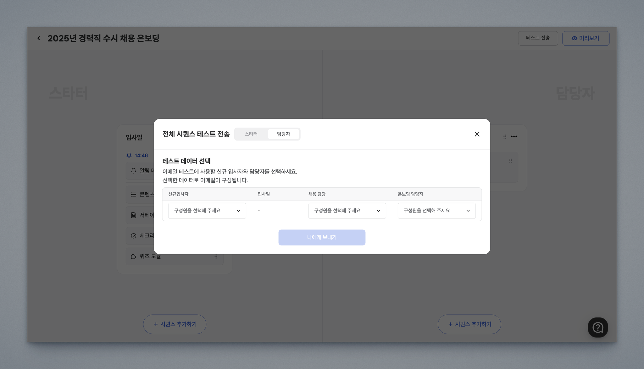Click the drag handle on 퀴즈 모듈 row

coord(216,256)
